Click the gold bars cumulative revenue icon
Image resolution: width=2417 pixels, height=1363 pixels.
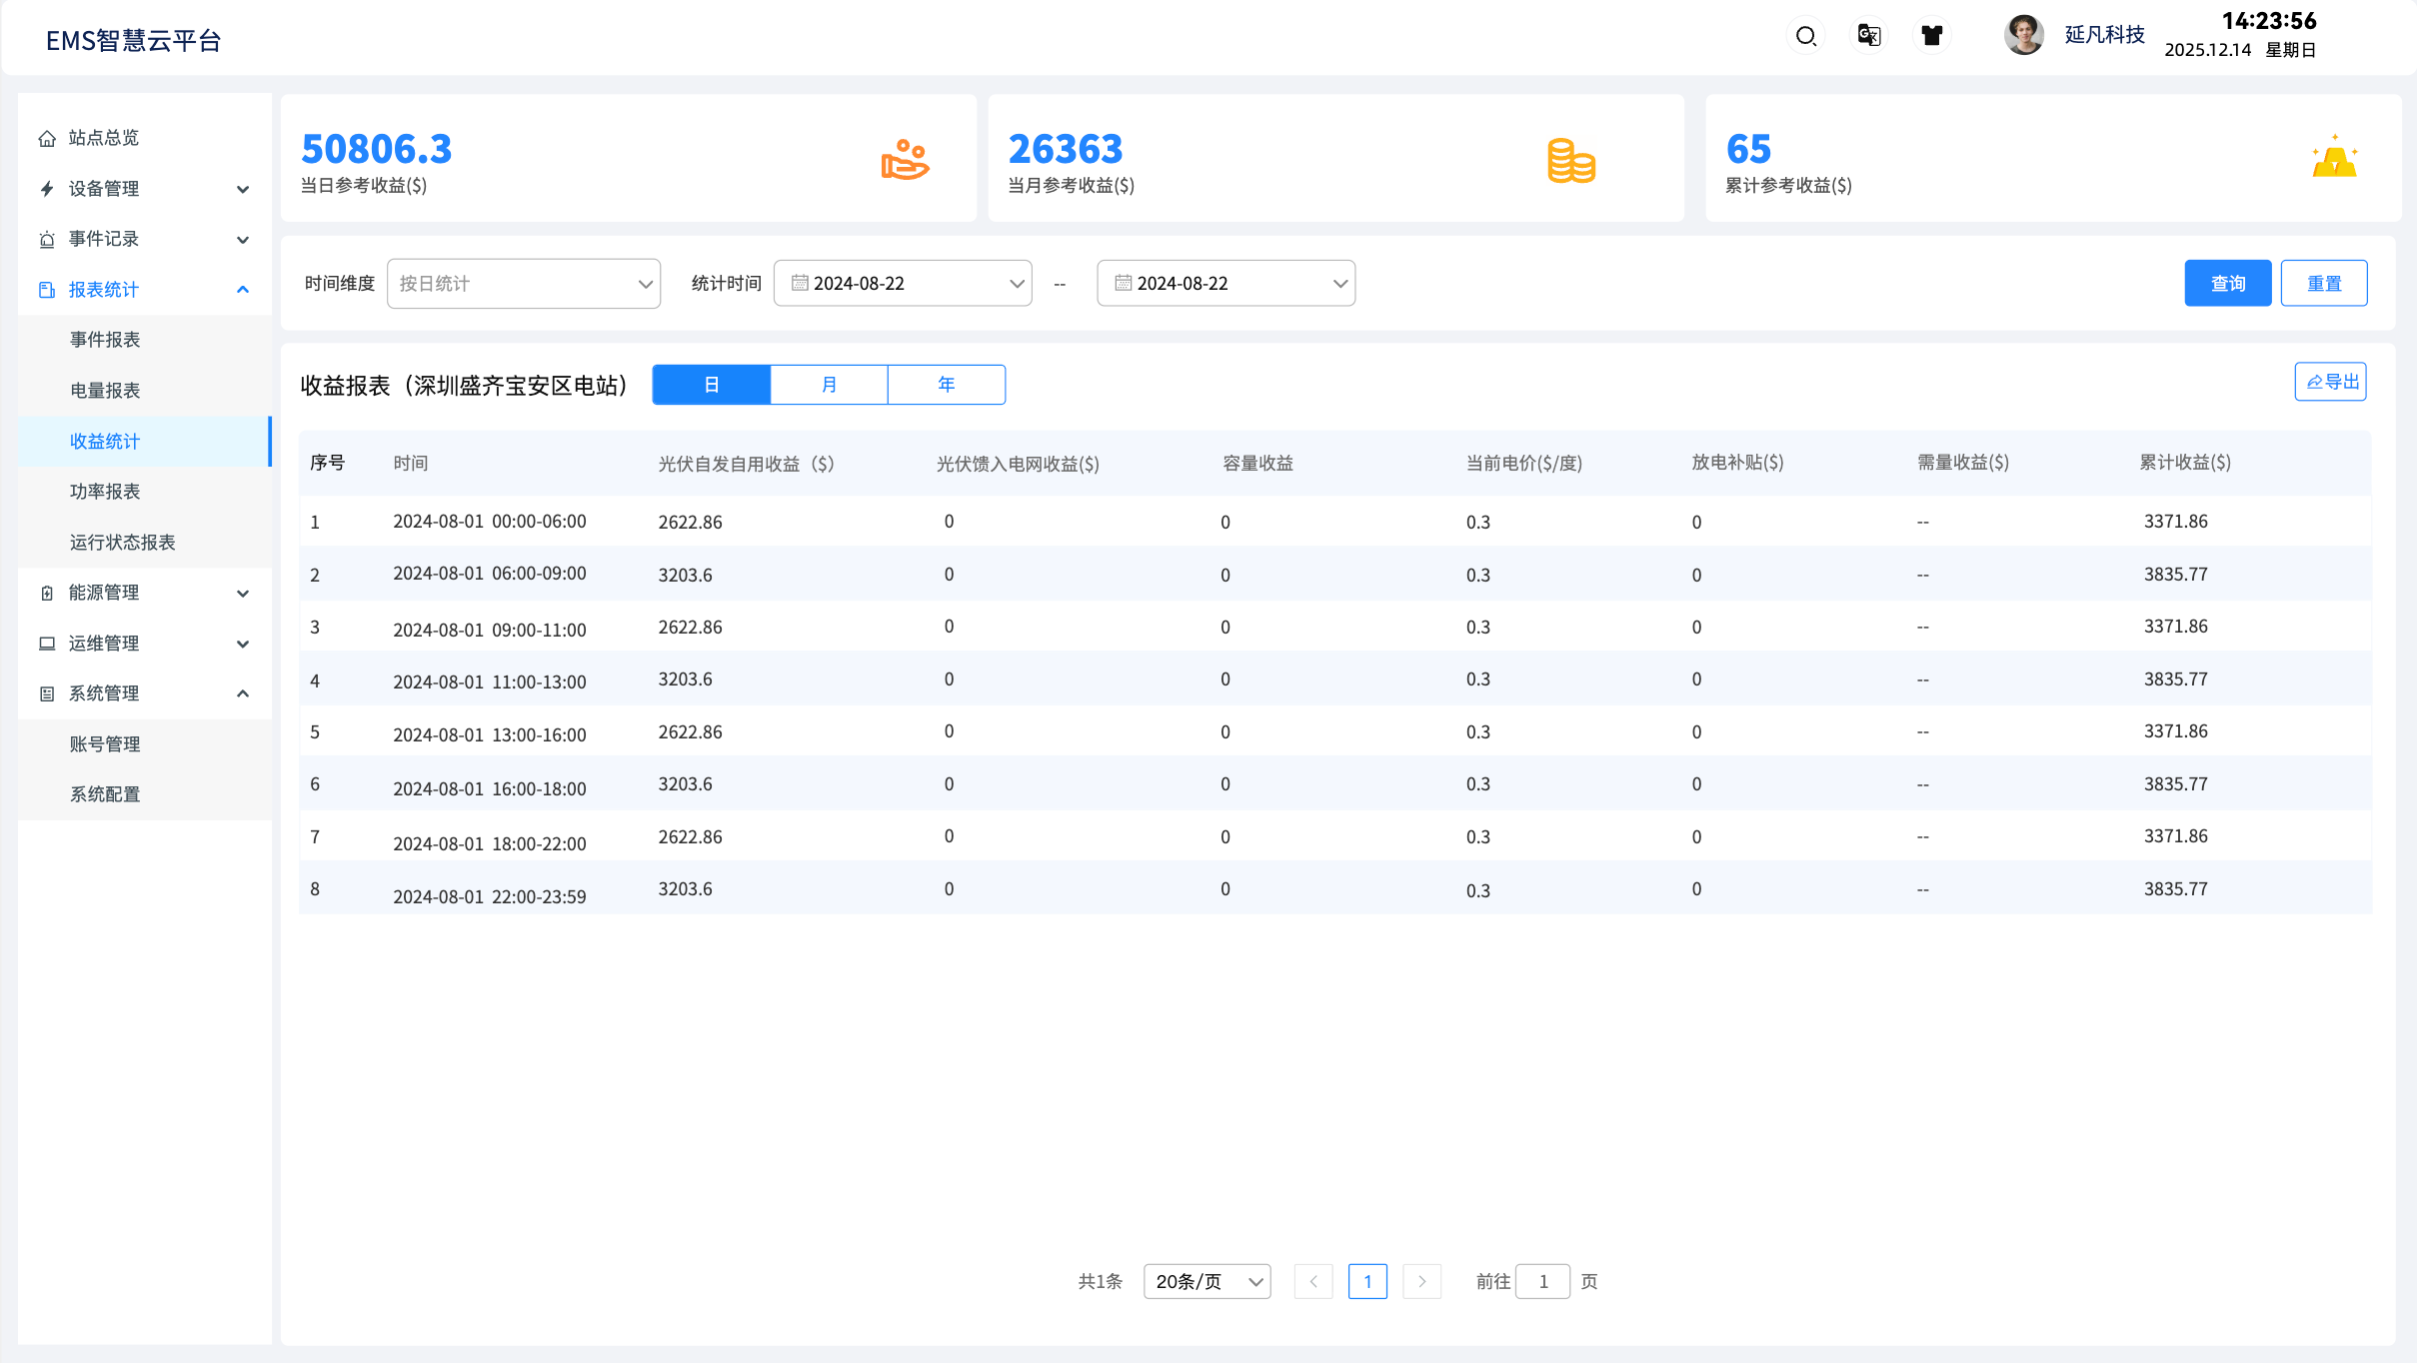(2334, 158)
